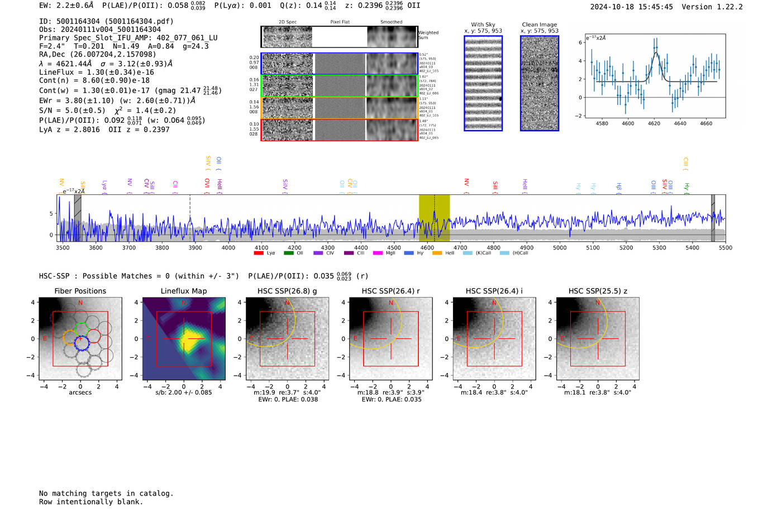The image size is (782, 532).
Task: Open the HSC SSP(25.5) z cutout
Action: [x=598, y=339]
